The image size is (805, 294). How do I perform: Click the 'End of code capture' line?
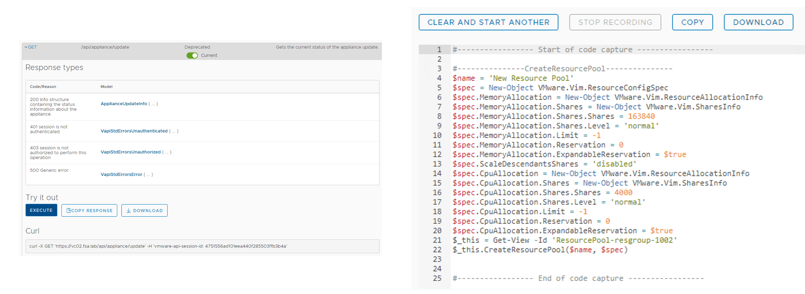click(578, 278)
